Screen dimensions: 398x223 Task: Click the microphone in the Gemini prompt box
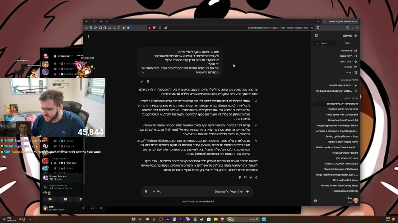coord(146,191)
